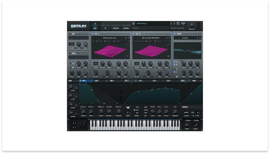Click the crosshair drag-mod icon next to ENV 1
This screenshot has height=154, width=270.
(80, 80)
